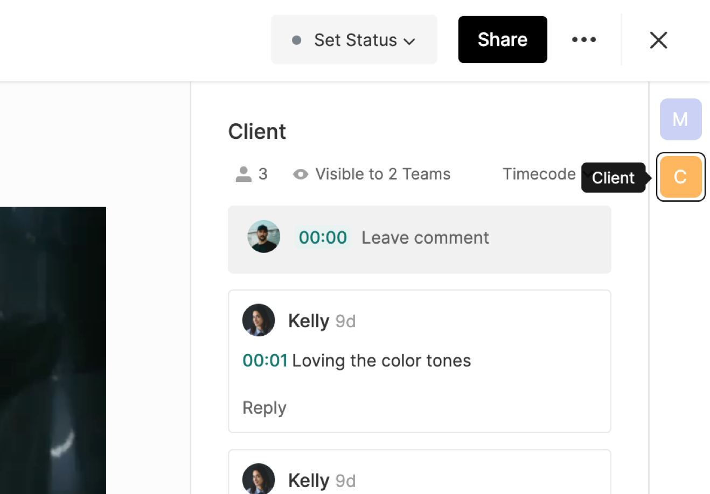
Task: Open the three-dot more options menu
Action: (584, 40)
